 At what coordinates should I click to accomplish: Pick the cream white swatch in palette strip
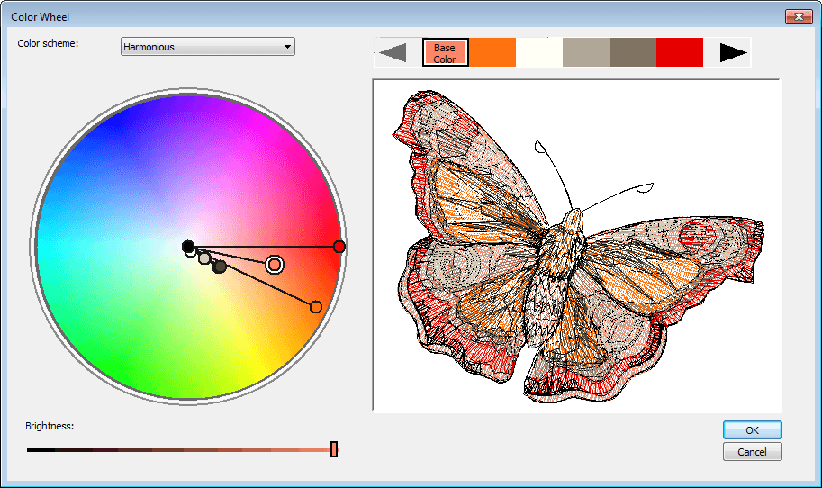(x=539, y=53)
